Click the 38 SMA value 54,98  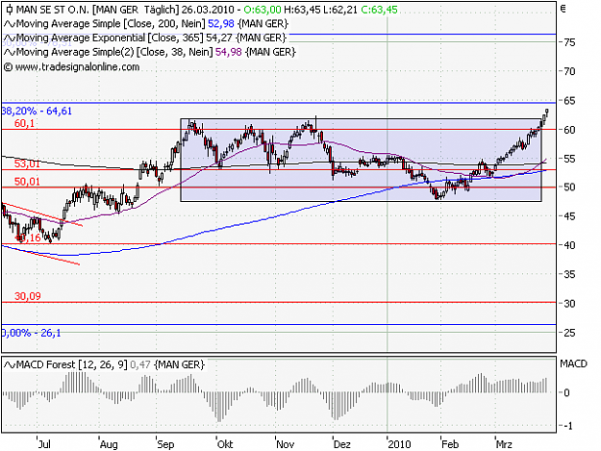point(229,52)
